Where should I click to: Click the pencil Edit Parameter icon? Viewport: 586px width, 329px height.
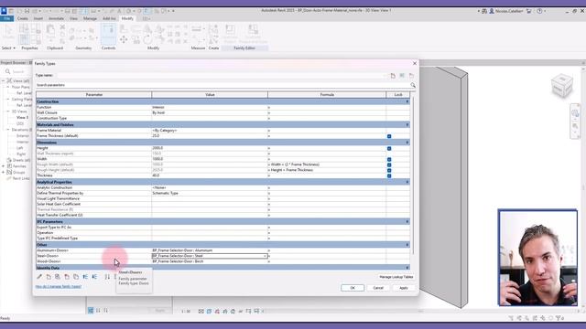click(39, 277)
